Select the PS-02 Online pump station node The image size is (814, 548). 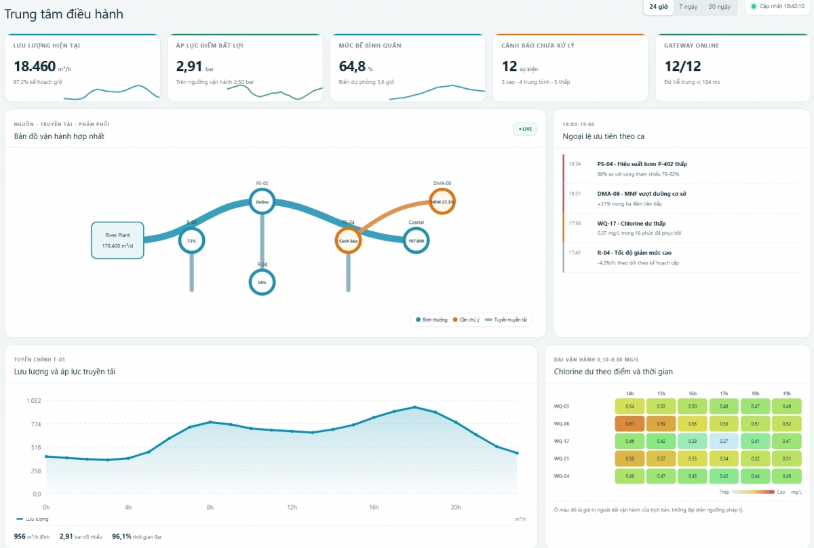tap(262, 201)
